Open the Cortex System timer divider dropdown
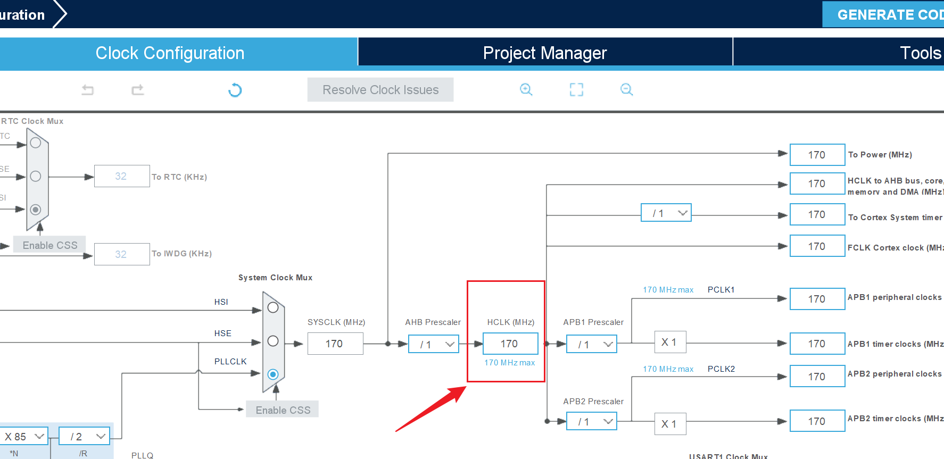 pyautogui.click(x=666, y=213)
